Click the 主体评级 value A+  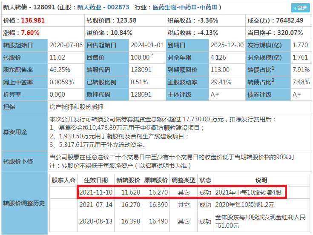215,95
